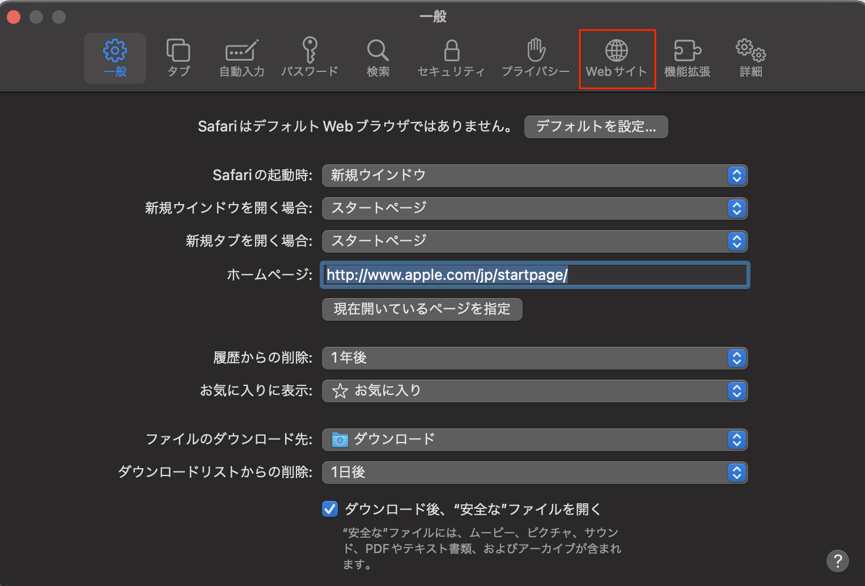The width and height of the screenshot is (865, 586).
Task: Click the お気に入りに表示: label
Action: (256, 390)
